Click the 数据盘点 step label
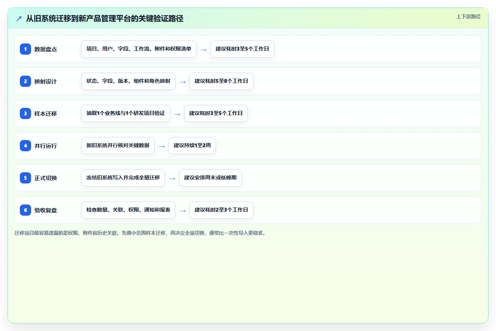The image size is (496, 331). (x=46, y=49)
